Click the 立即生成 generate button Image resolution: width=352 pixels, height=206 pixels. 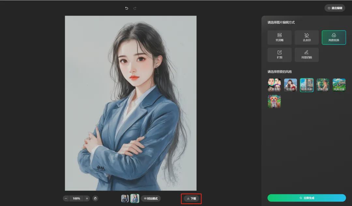[306, 198]
